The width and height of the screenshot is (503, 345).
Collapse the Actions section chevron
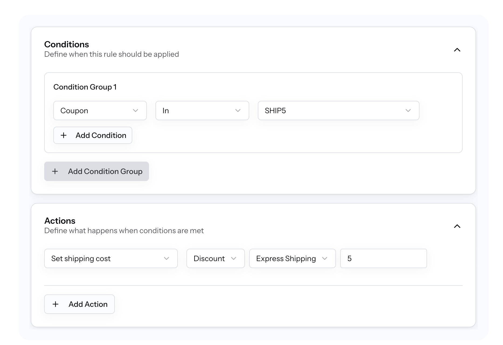pos(457,226)
